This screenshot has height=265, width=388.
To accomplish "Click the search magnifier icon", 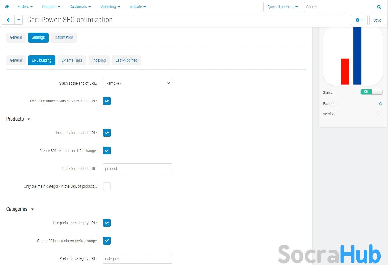I will (379, 7).
